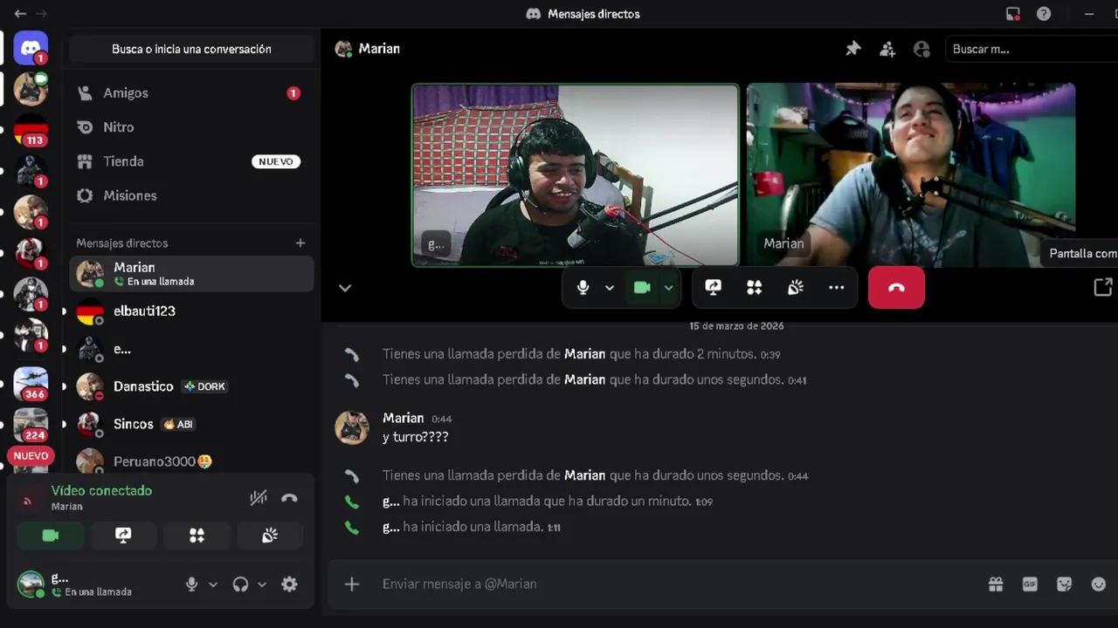Open the inbox icon in title bar
Viewport: 1118px width, 628px height.
[1013, 14]
